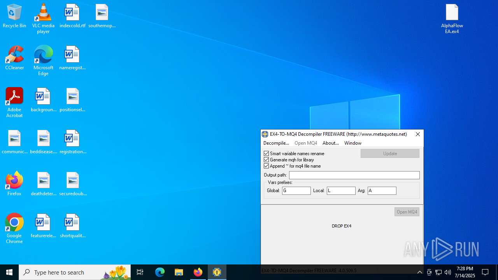Open Edge from the taskbar

click(160, 272)
